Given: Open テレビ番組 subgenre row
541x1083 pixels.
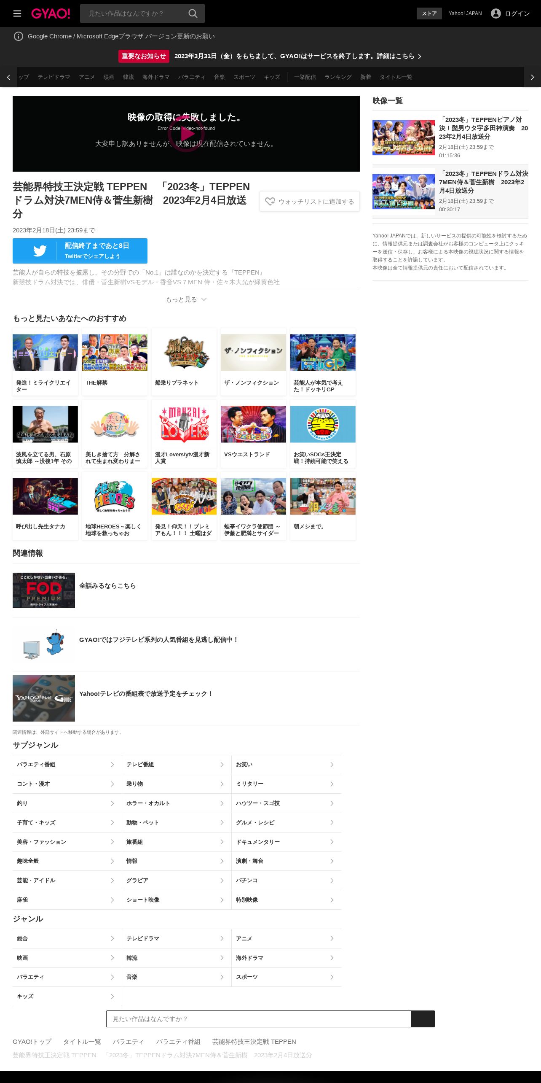Looking at the screenshot, I should [x=177, y=765].
